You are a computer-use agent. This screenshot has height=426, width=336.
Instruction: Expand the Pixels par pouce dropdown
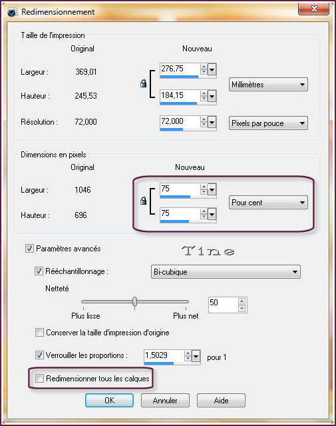(268, 123)
